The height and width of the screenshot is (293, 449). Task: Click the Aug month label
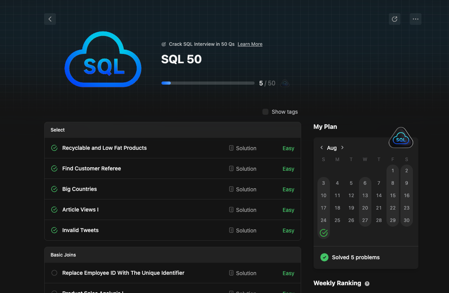(331, 148)
